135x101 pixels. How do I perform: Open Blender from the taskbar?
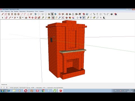click(x=32, y=91)
